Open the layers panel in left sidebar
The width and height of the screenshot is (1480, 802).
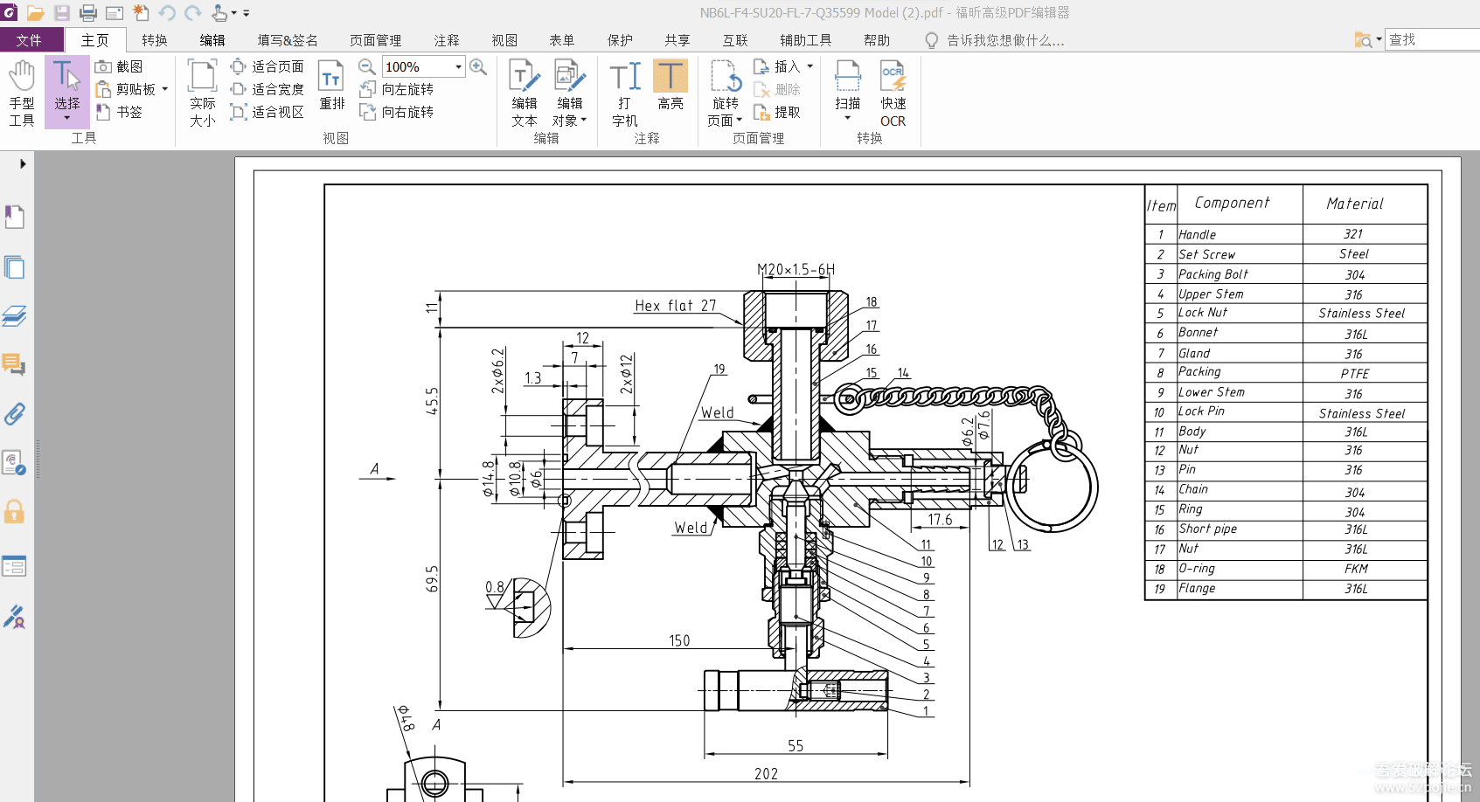coord(14,315)
